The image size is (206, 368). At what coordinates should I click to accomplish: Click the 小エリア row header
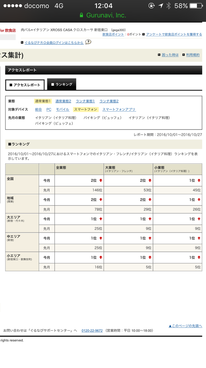[x=22, y=261]
